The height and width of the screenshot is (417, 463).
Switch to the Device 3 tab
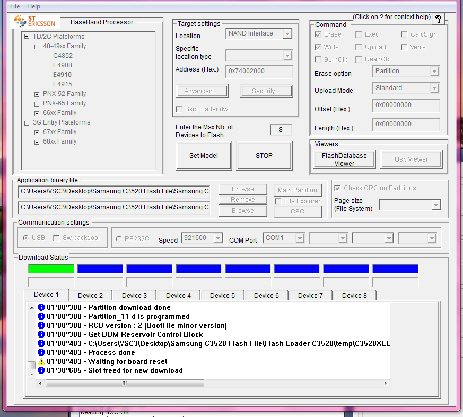point(134,296)
